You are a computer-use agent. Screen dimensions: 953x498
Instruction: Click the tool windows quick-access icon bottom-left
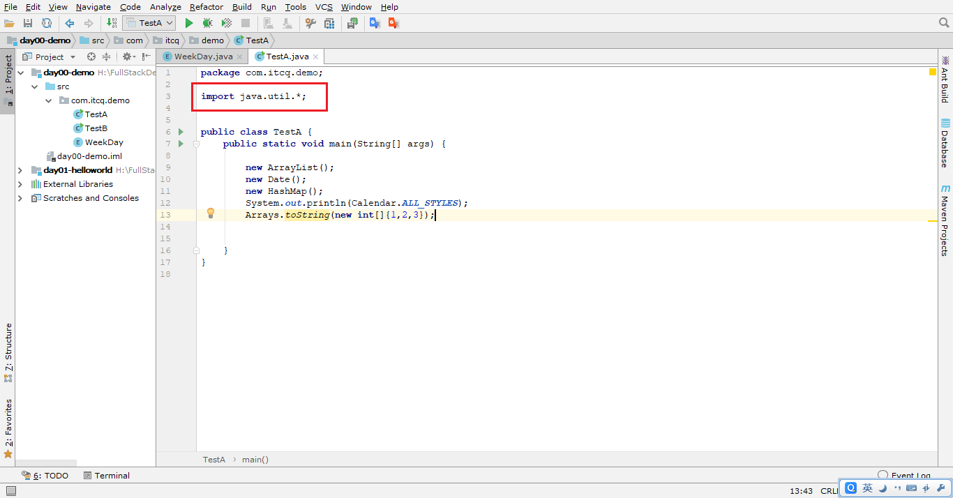click(x=10, y=491)
